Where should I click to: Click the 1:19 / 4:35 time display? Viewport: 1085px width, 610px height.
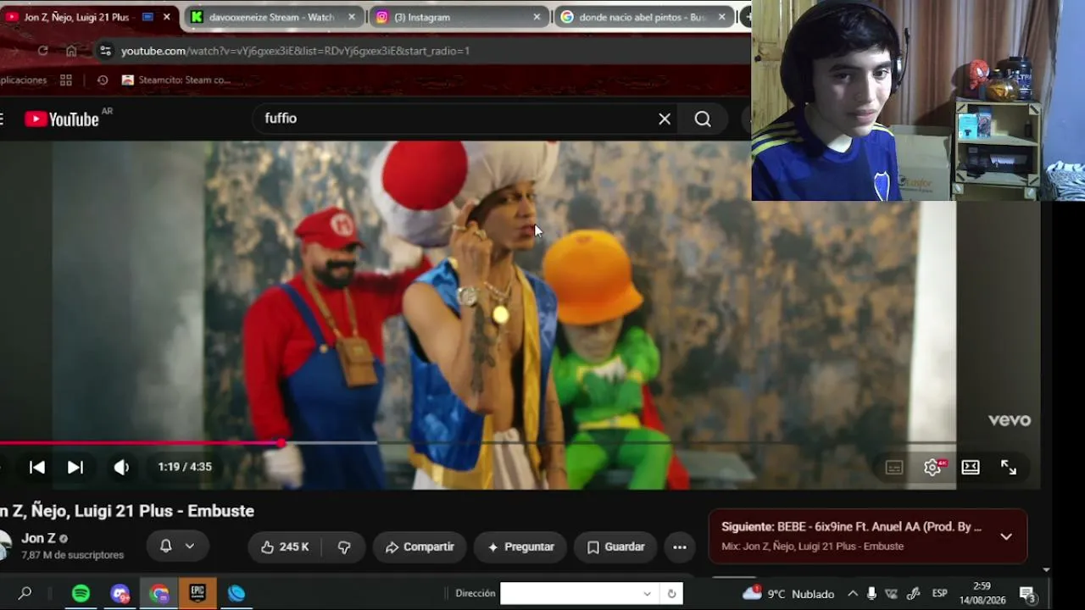(x=185, y=467)
